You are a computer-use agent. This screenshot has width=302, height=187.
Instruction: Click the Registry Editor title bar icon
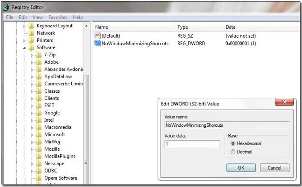[x=6, y=7]
